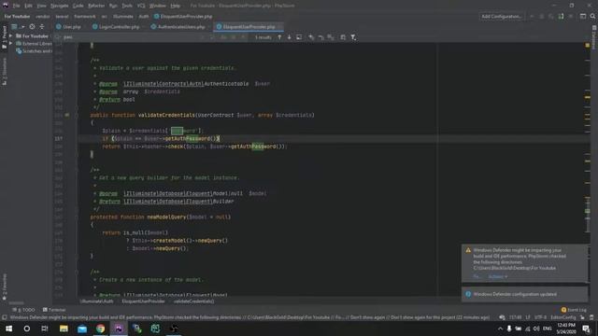Image resolution: width=598 pixels, height=336 pixels.
Task: Click the volume icon in system tray
Action: coord(536,329)
